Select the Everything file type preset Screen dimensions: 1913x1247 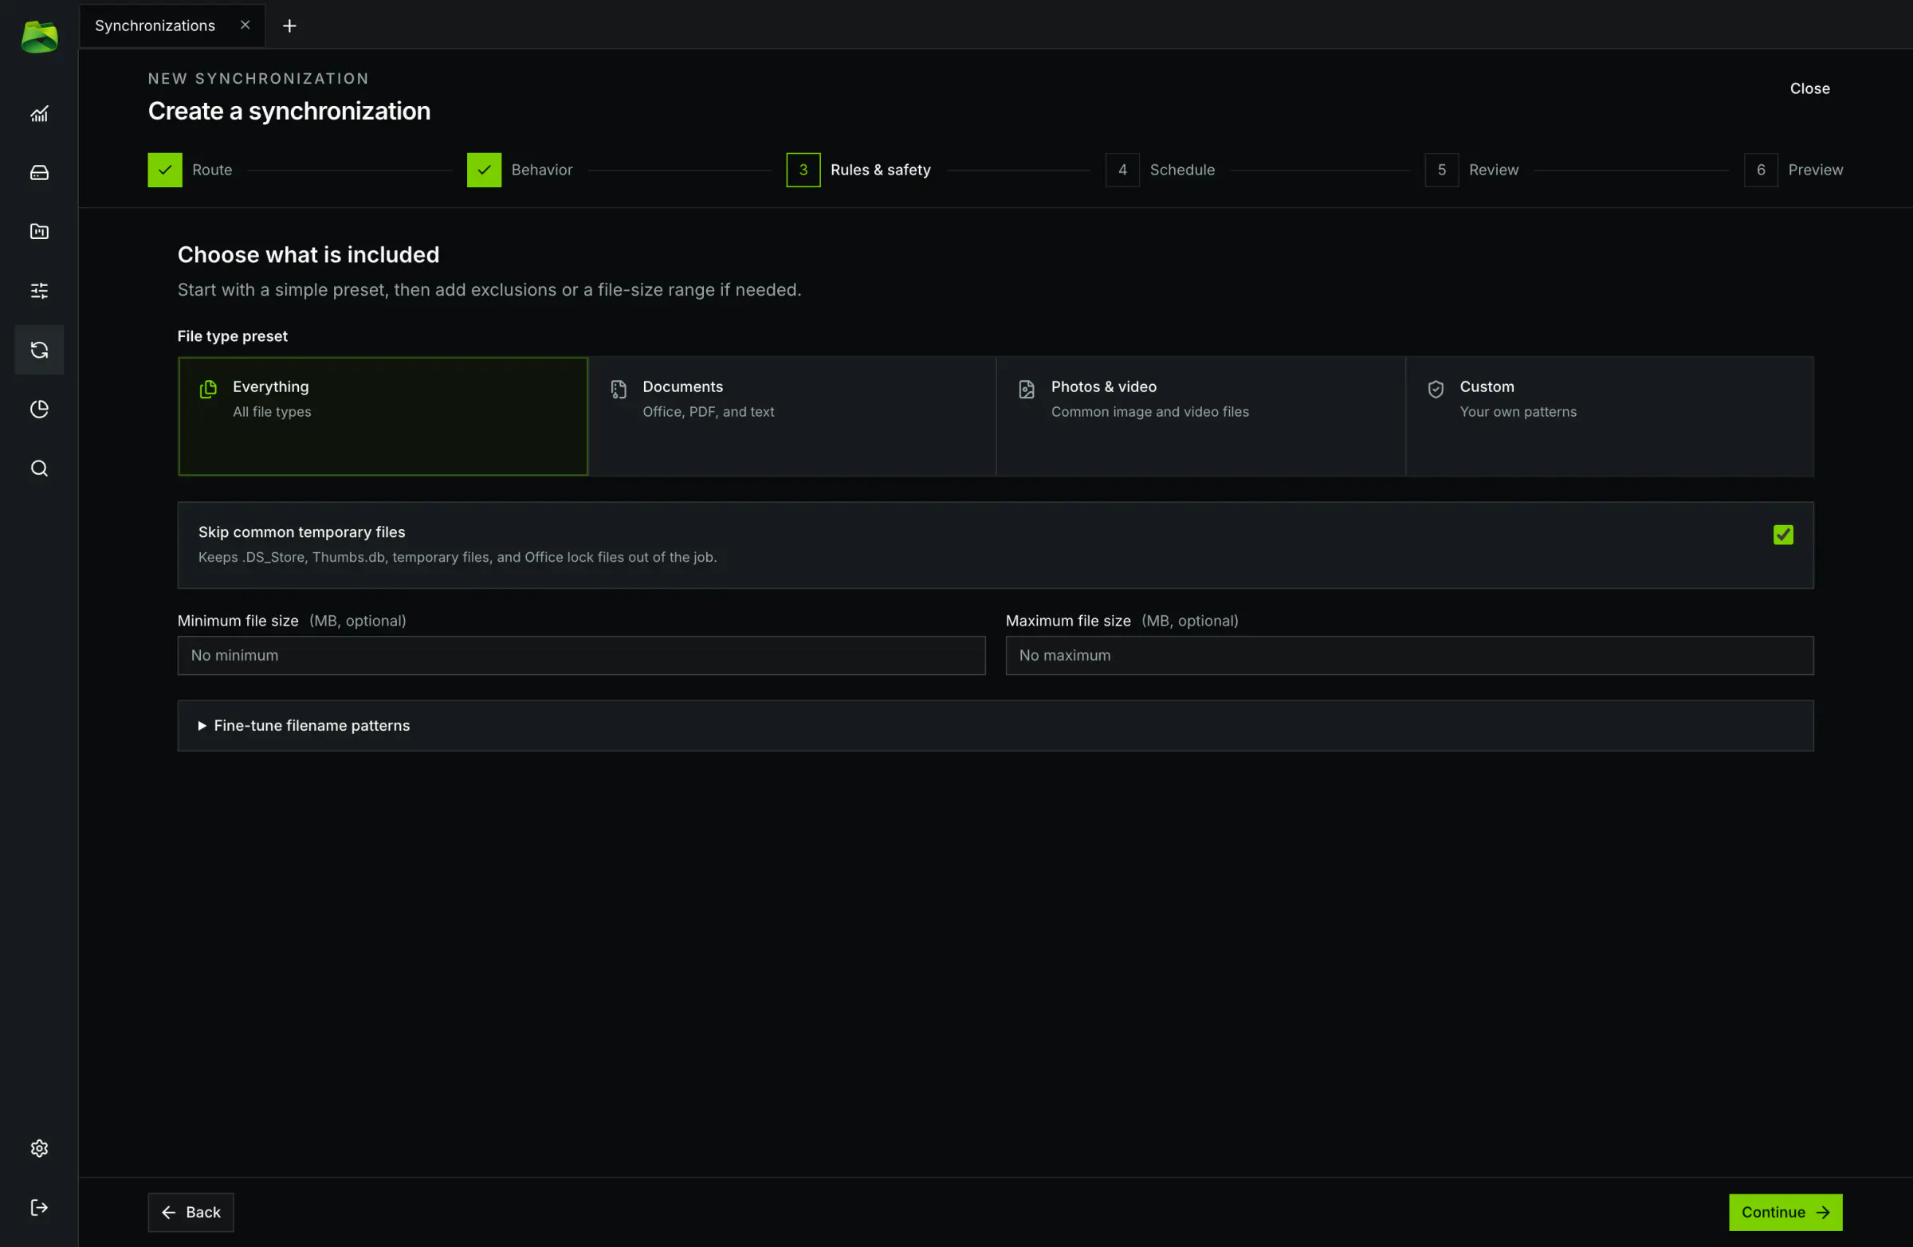coord(383,416)
